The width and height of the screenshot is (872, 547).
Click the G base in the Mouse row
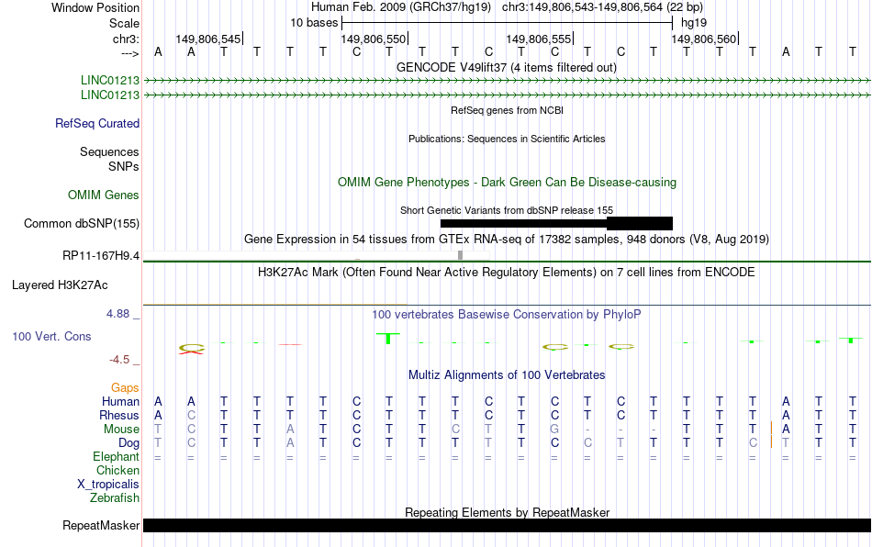pos(554,430)
